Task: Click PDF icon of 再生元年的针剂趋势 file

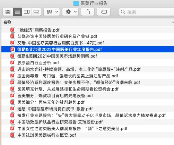Action: (x=12, y=102)
